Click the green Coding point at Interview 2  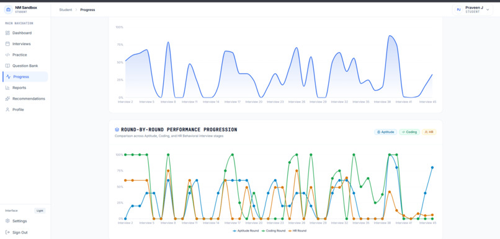coord(125,155)
